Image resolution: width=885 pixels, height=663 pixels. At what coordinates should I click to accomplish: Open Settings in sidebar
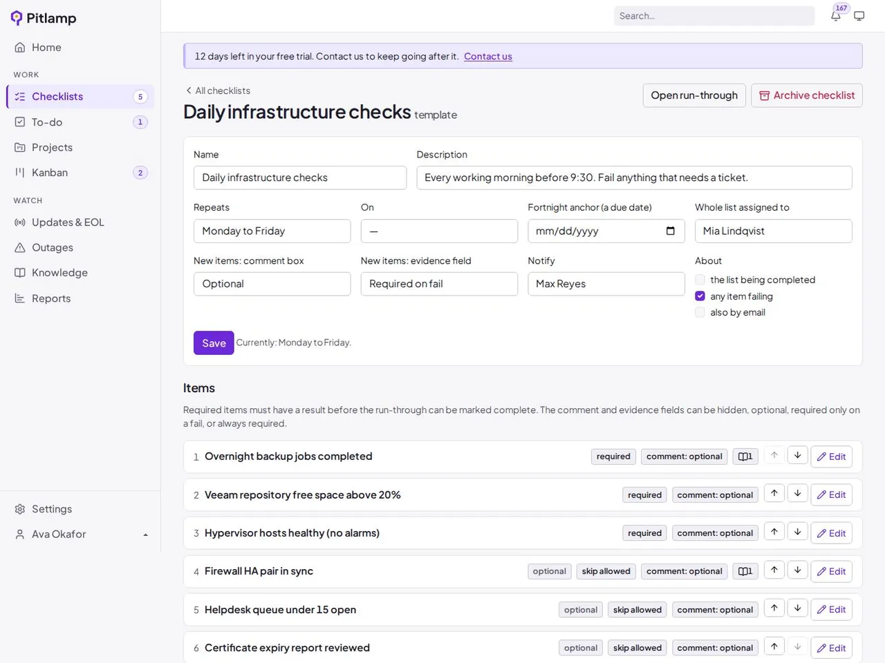80,509
